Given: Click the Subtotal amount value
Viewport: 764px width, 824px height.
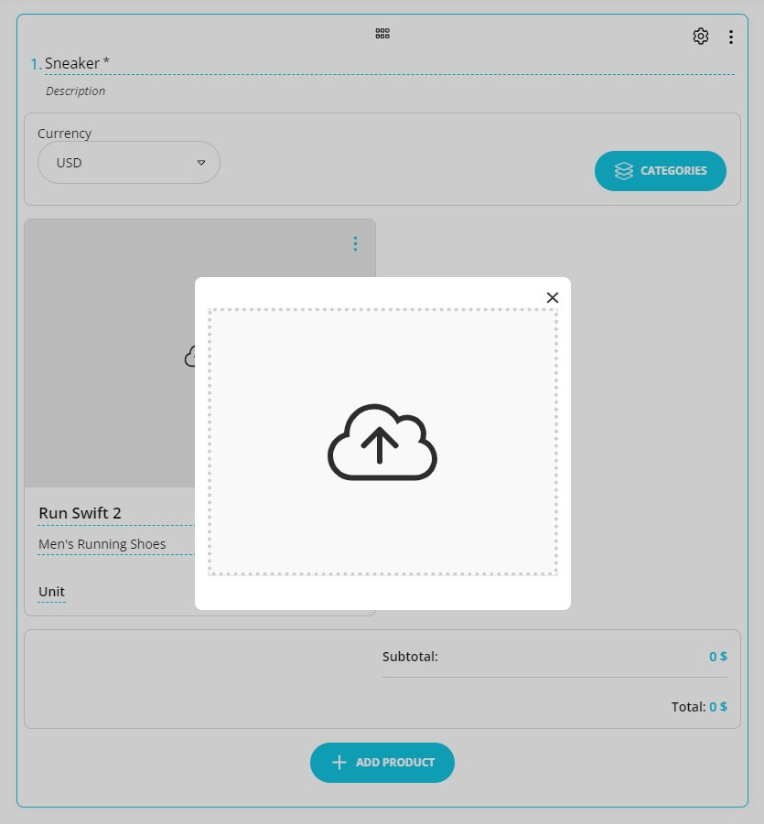Looking at the screenshot, I should pos(717,657).
